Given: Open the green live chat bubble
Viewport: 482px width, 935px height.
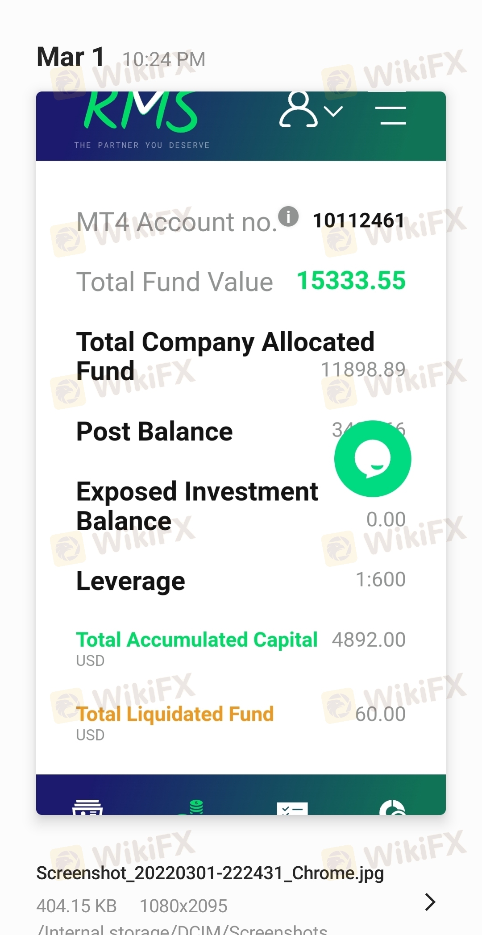Looking at the screenshot, I should (373, 458).
